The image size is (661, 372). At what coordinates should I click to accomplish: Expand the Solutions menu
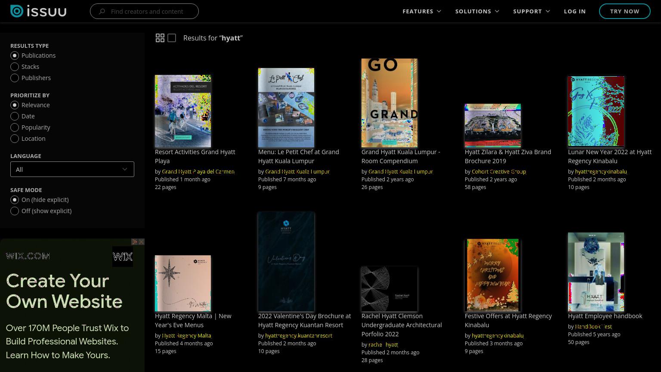(477, 11)
